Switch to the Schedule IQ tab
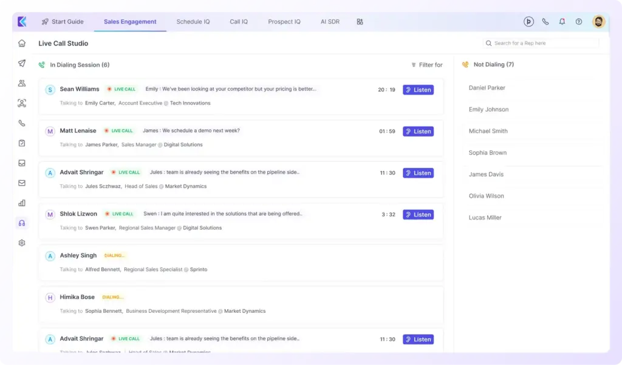 193,22
